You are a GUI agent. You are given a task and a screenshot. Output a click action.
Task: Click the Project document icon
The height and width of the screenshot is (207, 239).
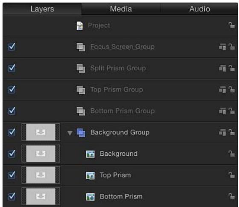pyautogui.click(x=80, y=26)
